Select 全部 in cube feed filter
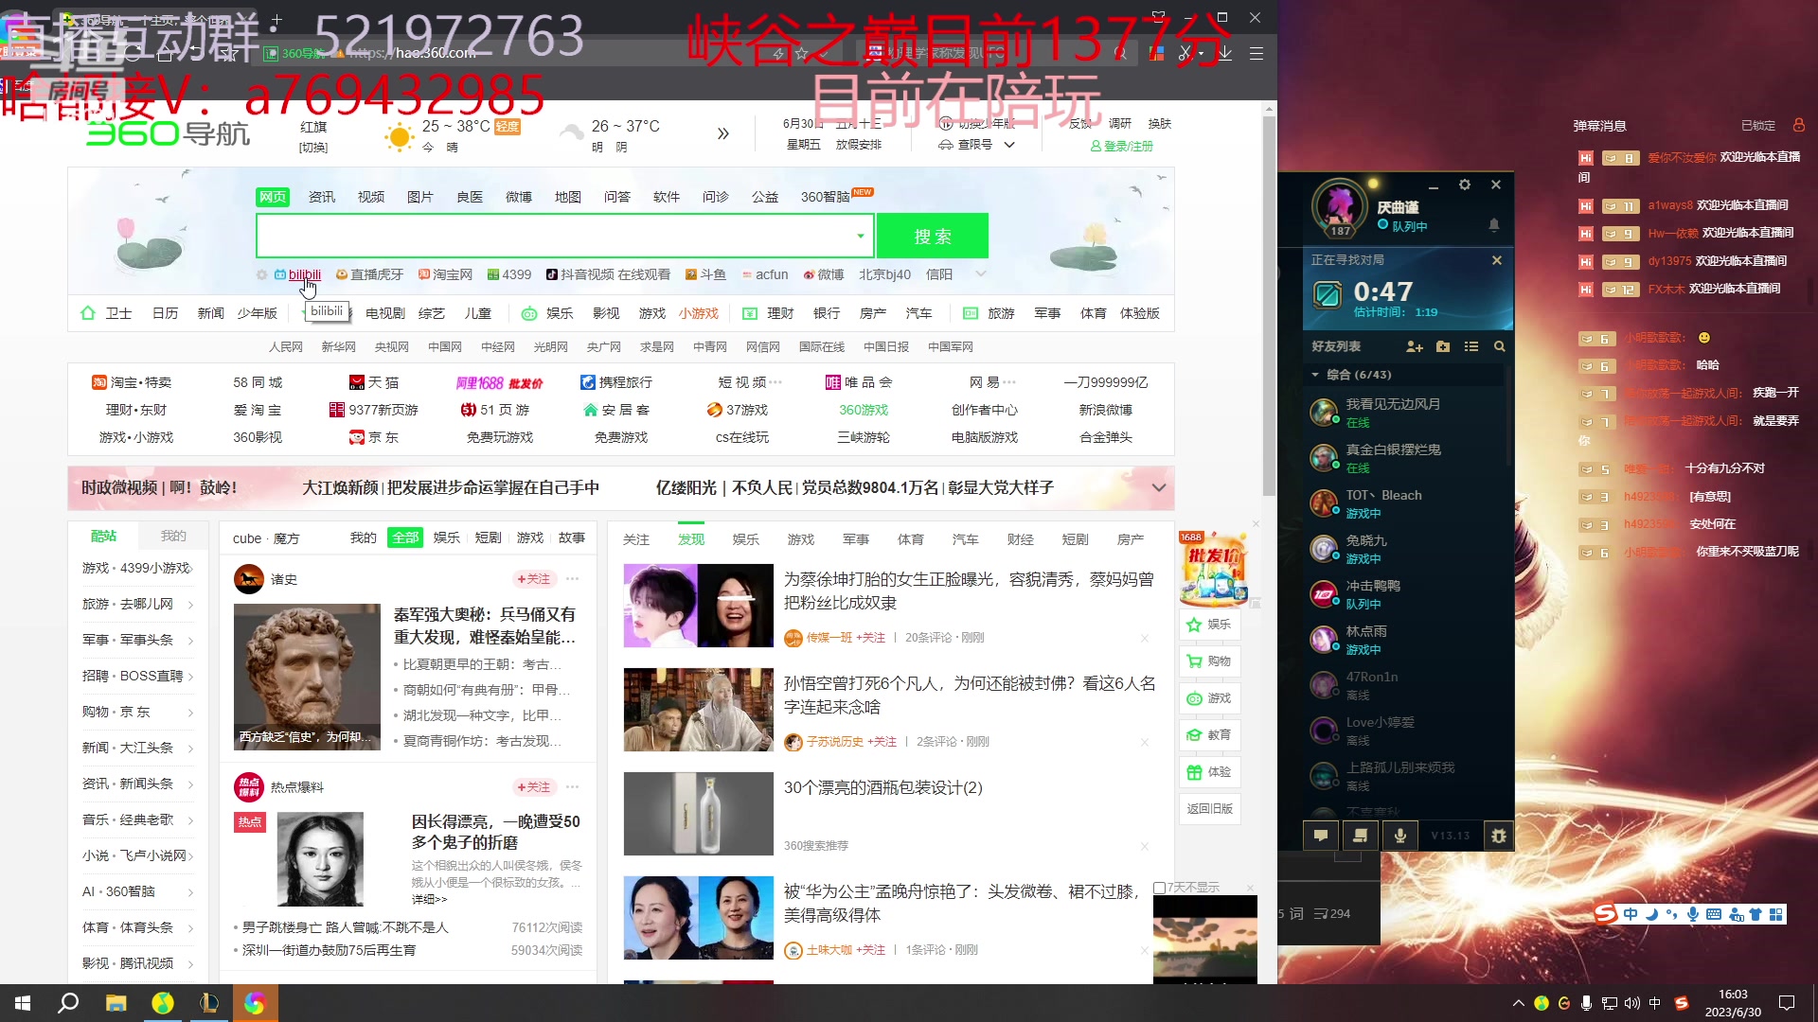Image resolution: width=1818 pixels, height=1022 pixels. point(405,537)
